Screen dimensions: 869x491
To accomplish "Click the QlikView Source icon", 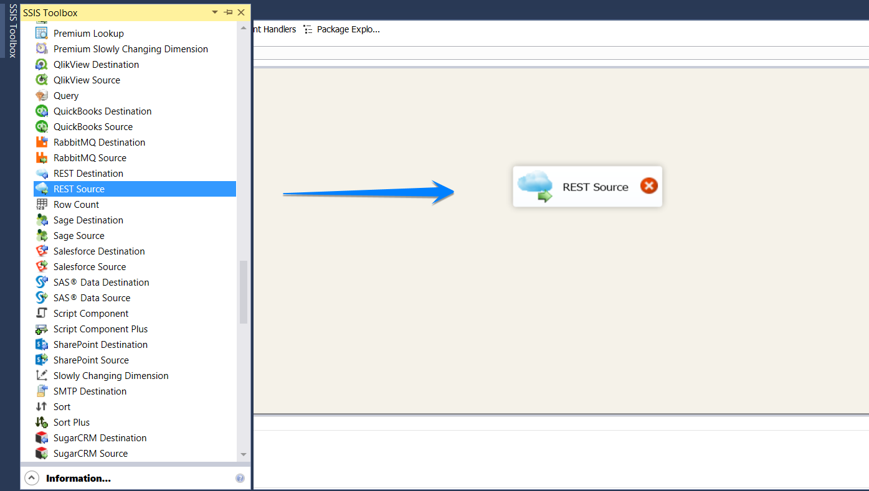I will tap(42, 80).
